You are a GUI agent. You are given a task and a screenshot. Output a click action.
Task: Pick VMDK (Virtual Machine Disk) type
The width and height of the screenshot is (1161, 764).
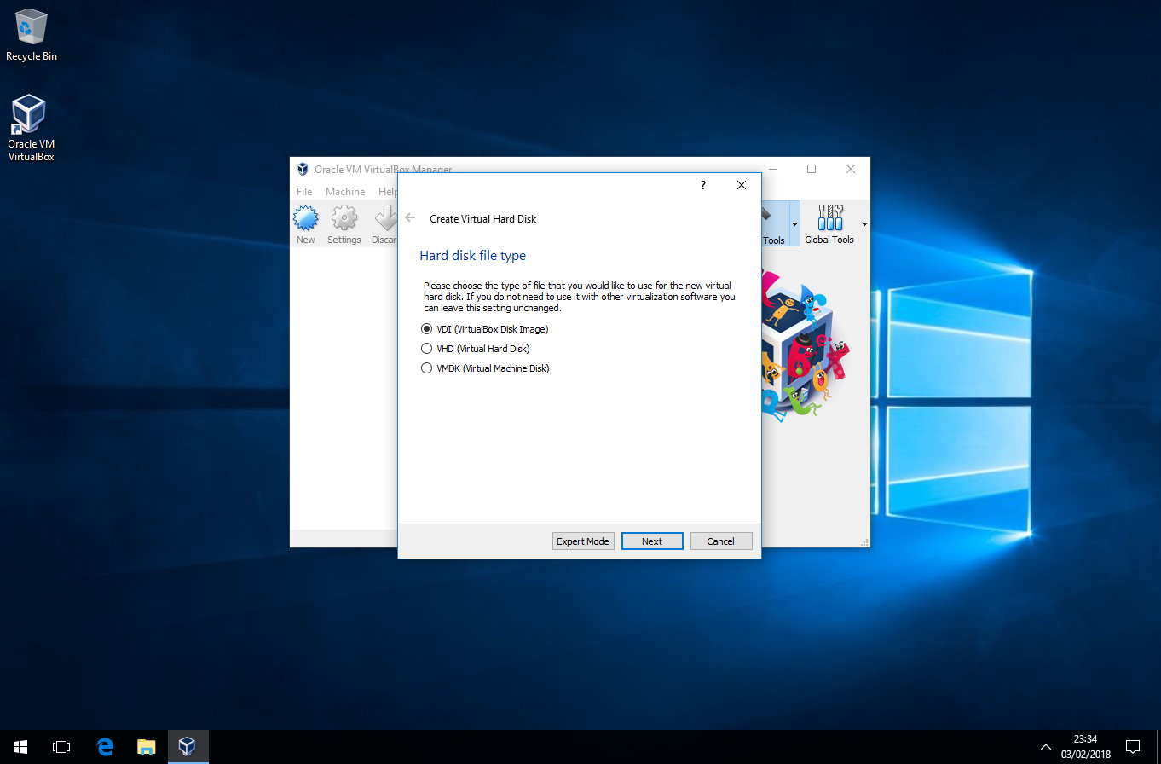[x=485, y=368]
